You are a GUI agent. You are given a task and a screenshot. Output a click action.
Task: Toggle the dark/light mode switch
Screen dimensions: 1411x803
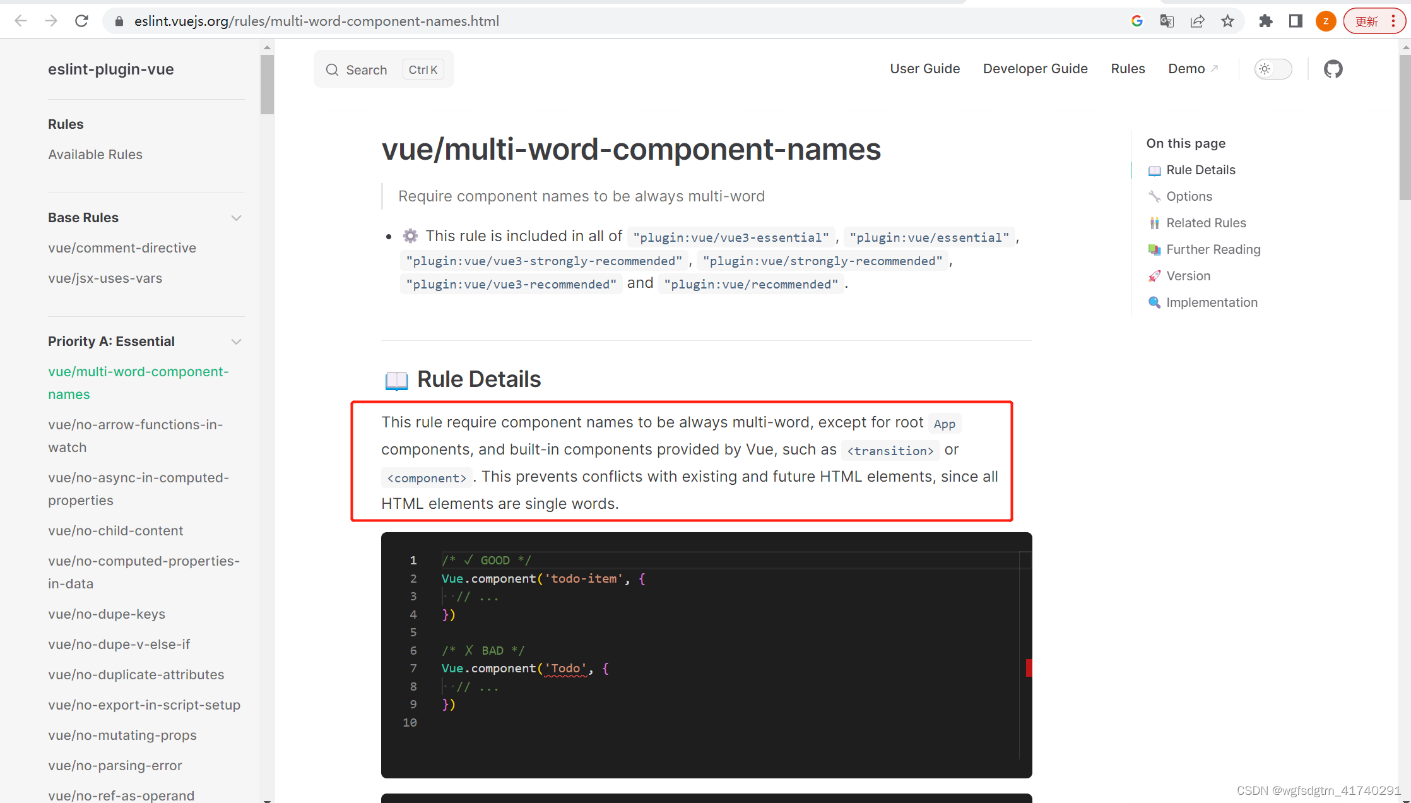pos(1272,69)
